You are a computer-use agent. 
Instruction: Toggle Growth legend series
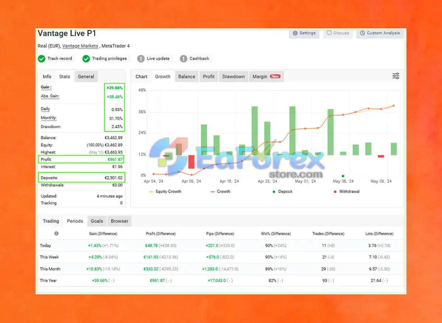[x=220, y=191]
